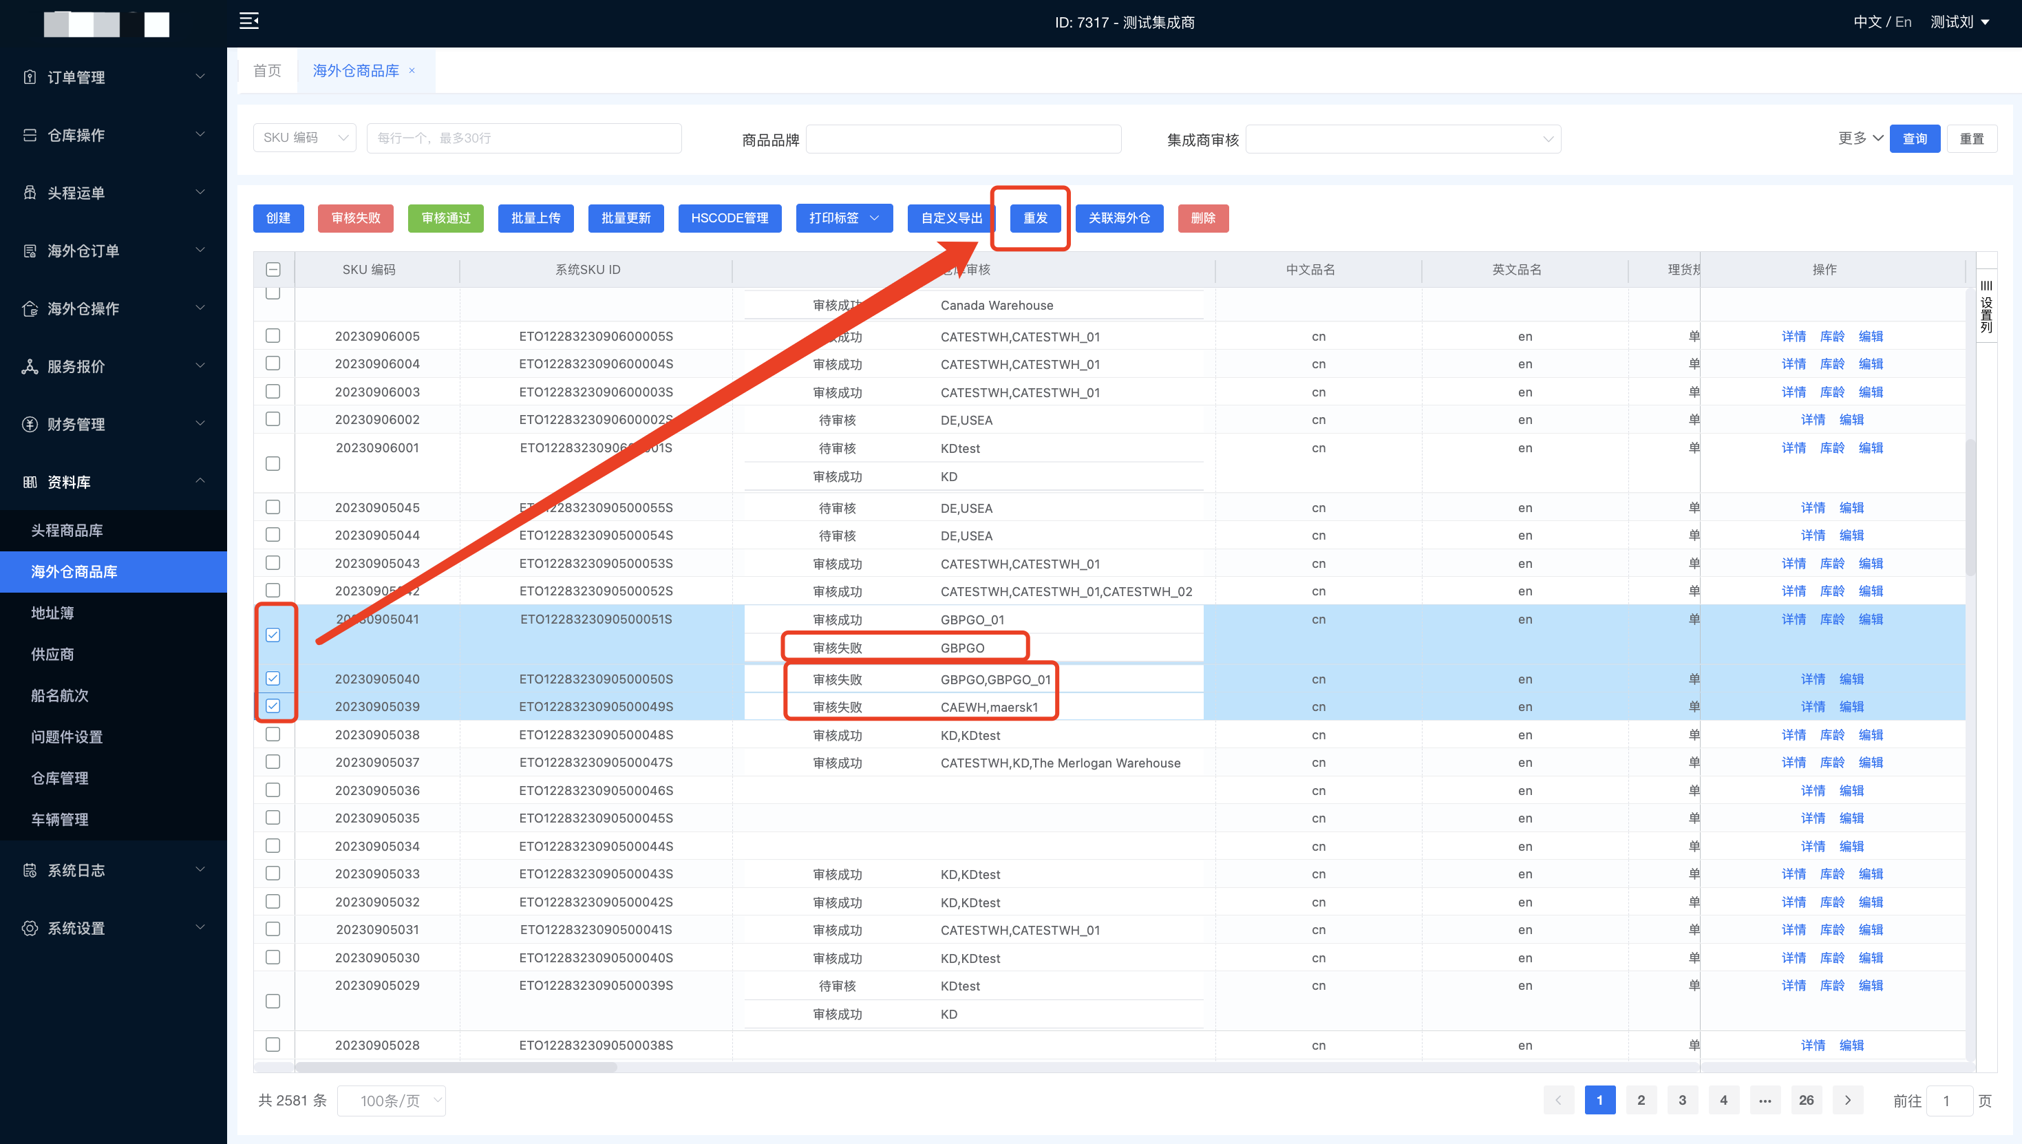The width and height of the screenshot is (2022, 1144).
Task: Expand the 更多 filter options
Action: (x=1860, y=138)
